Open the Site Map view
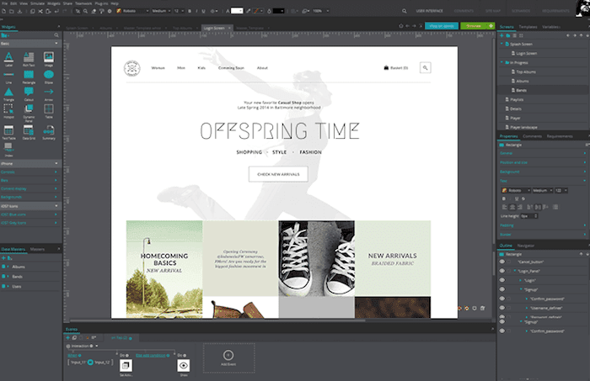This screenshot has width=590, height=381. pyautogui.click(x=492, y=11)
